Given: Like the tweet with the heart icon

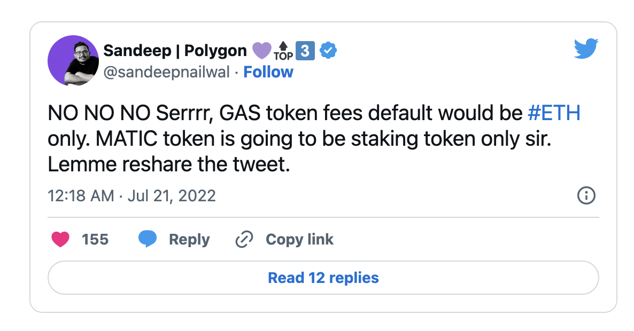Looking at the screenshot, I should coord(61,239).
